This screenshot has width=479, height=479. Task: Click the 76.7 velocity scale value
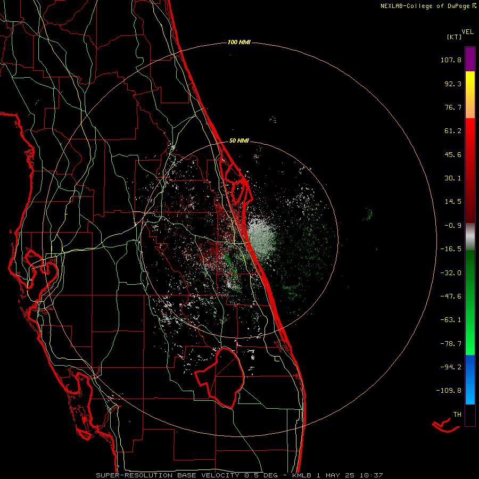[453, 107]
